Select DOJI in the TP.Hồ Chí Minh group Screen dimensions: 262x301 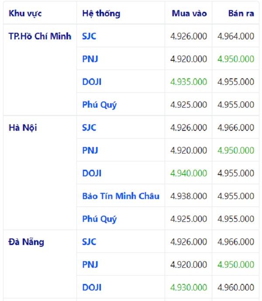[92, 82]
